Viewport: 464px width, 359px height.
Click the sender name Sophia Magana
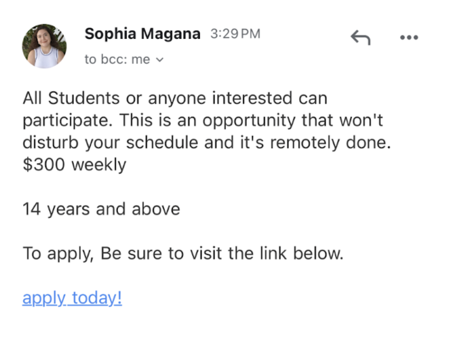[x=142, y=34]
